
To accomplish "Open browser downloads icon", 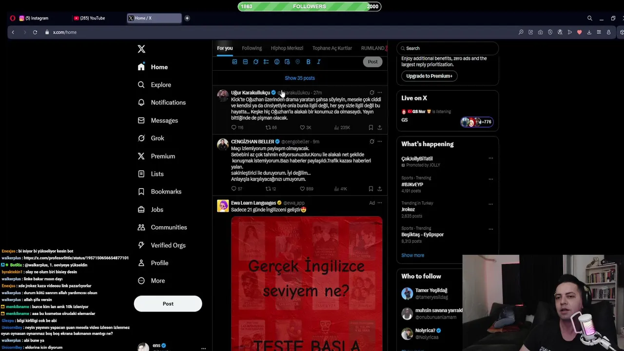I will (x=589, y=32).
